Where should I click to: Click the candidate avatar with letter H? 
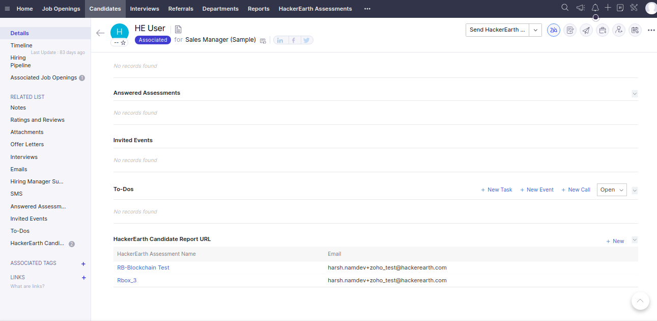pos(120,32)
